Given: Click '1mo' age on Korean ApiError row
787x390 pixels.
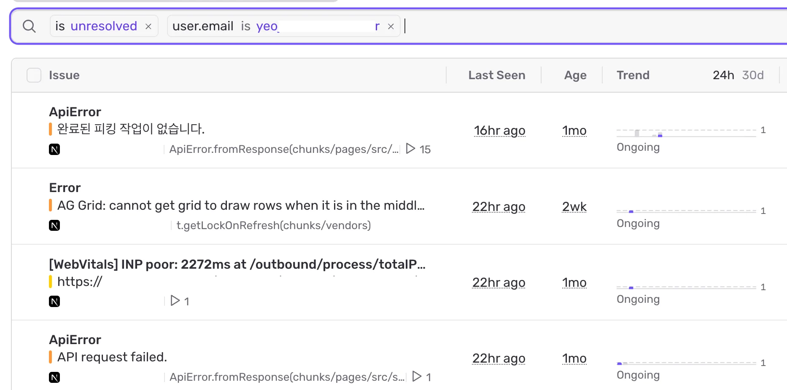Looking at the screenshot, I should point(574,131).
